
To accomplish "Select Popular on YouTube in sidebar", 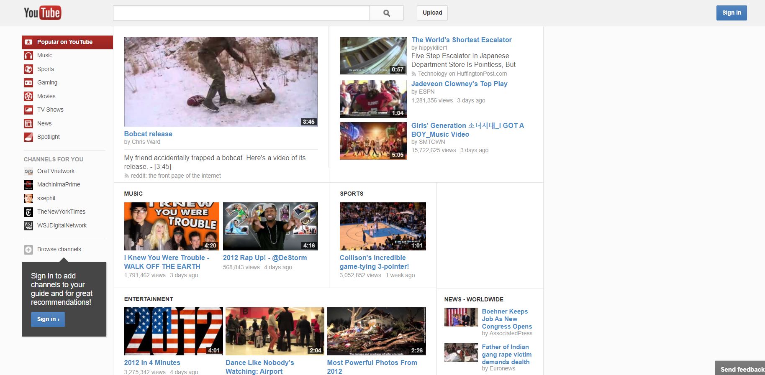I will (67, 42).
